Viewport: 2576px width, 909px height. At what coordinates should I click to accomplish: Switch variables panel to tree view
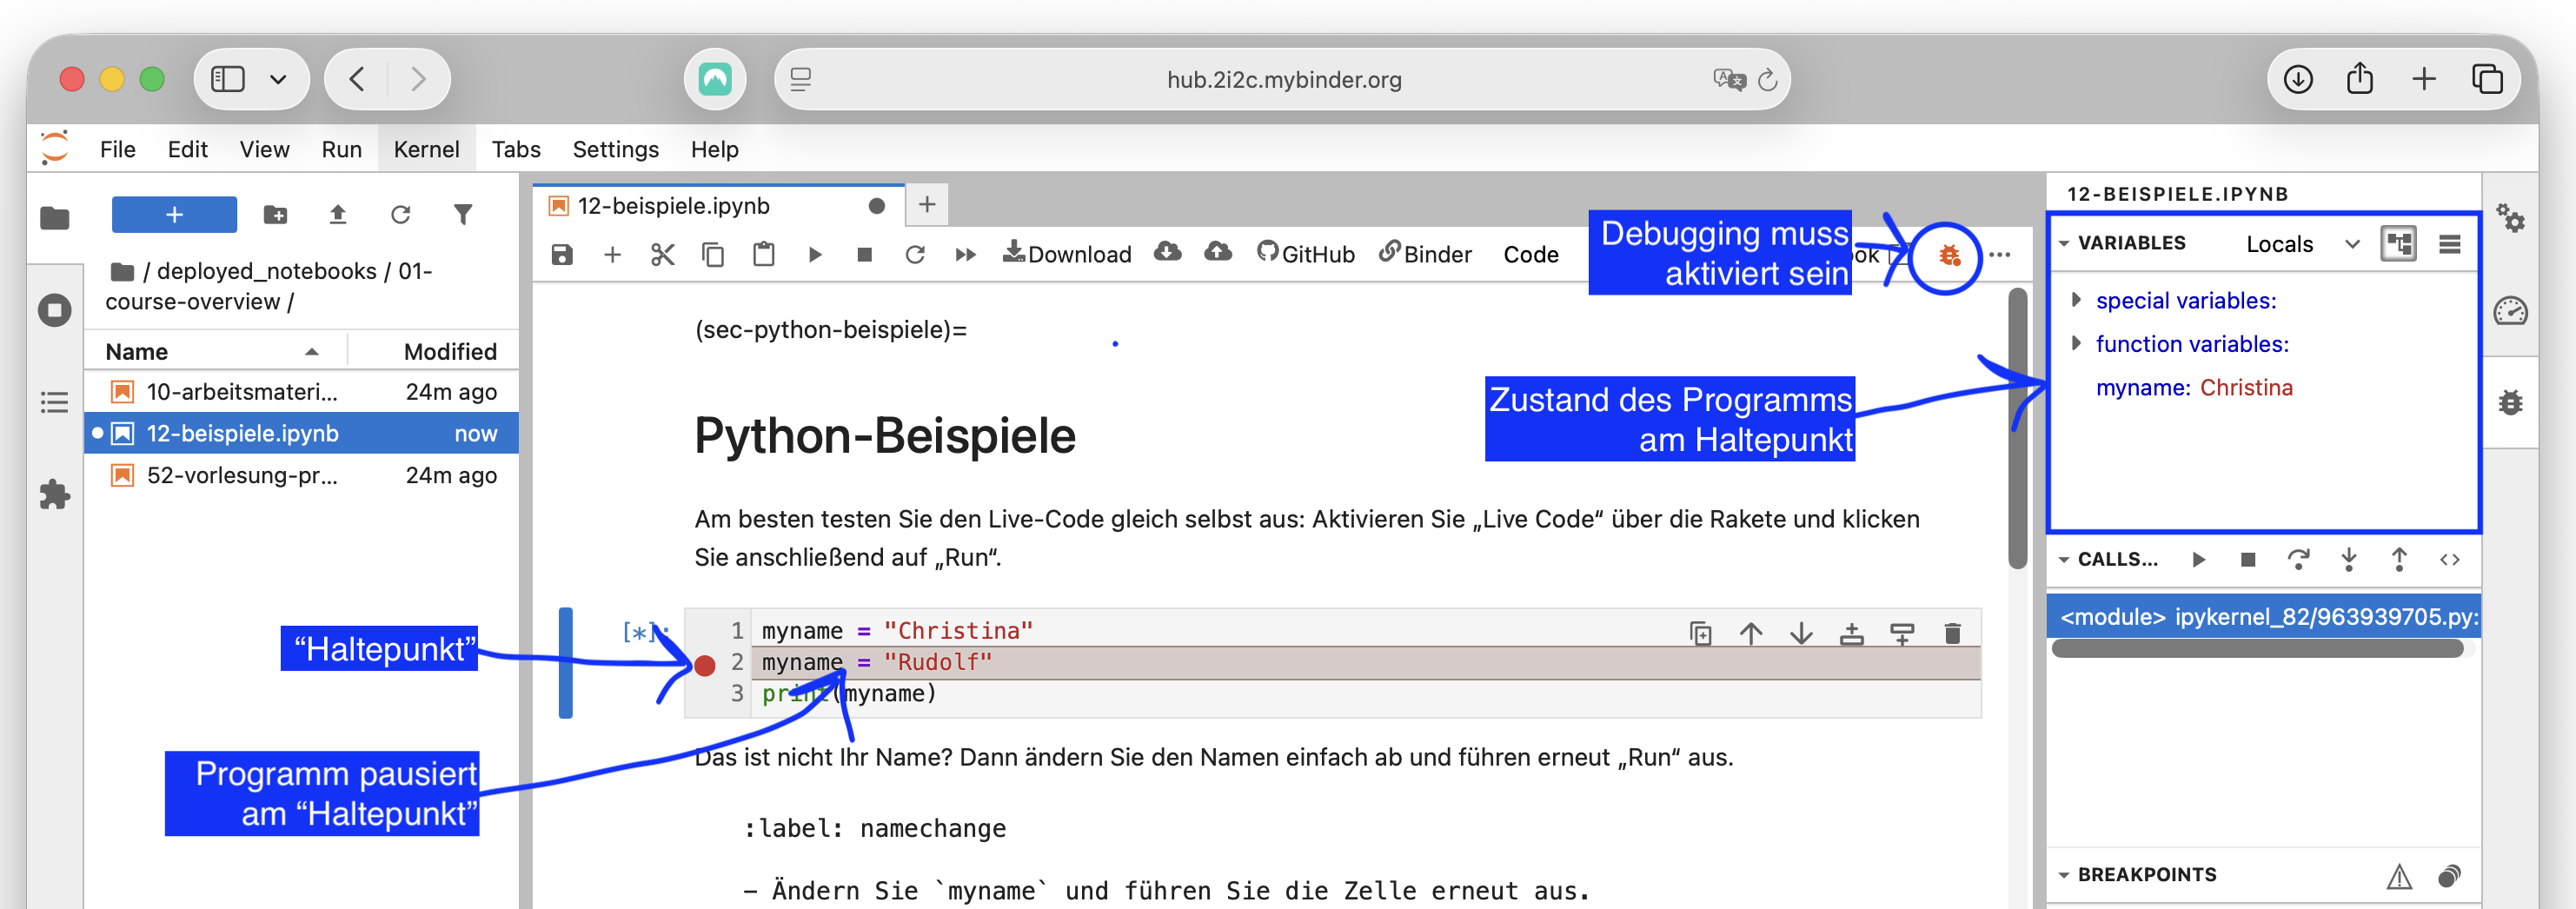2398,244
